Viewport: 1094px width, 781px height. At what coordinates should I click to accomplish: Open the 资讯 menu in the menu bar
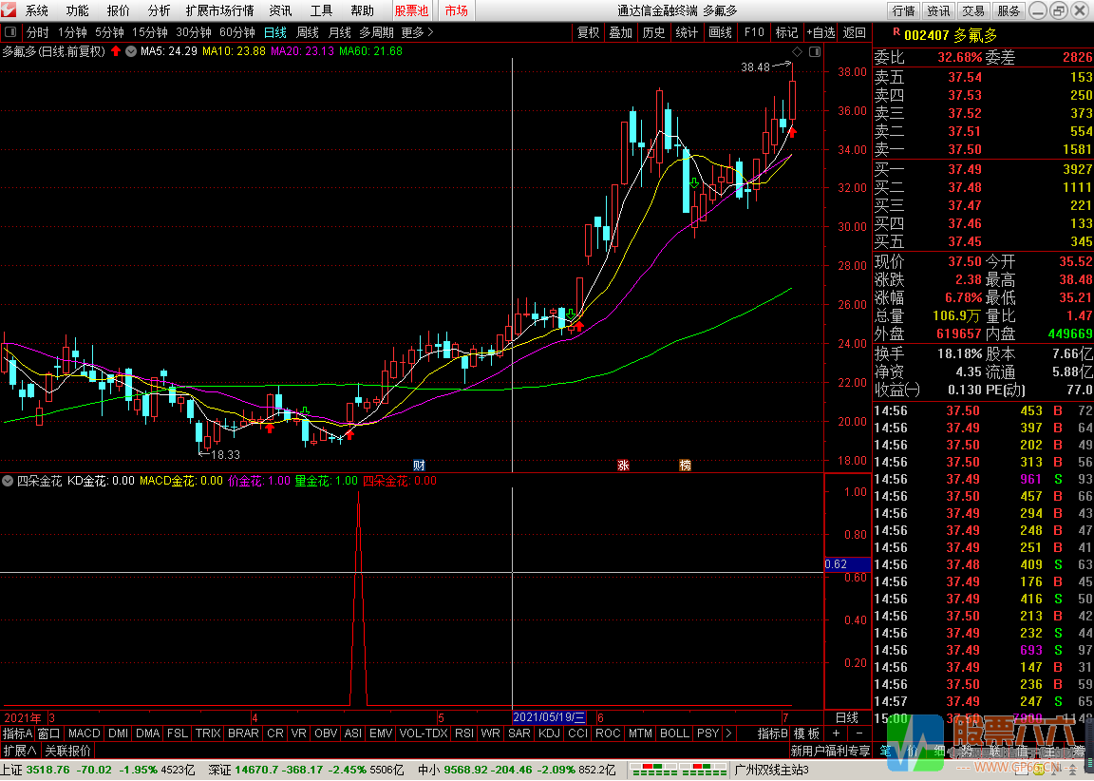pos(280,10)
